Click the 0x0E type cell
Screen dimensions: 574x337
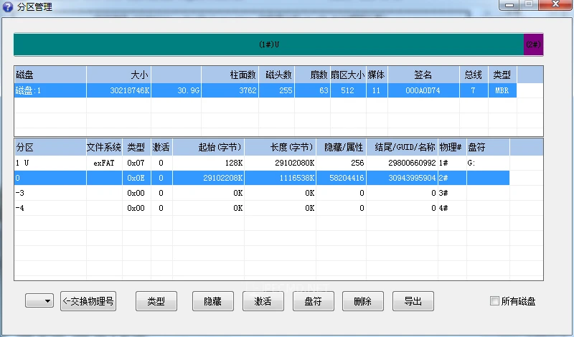click(x=136, y=178)
